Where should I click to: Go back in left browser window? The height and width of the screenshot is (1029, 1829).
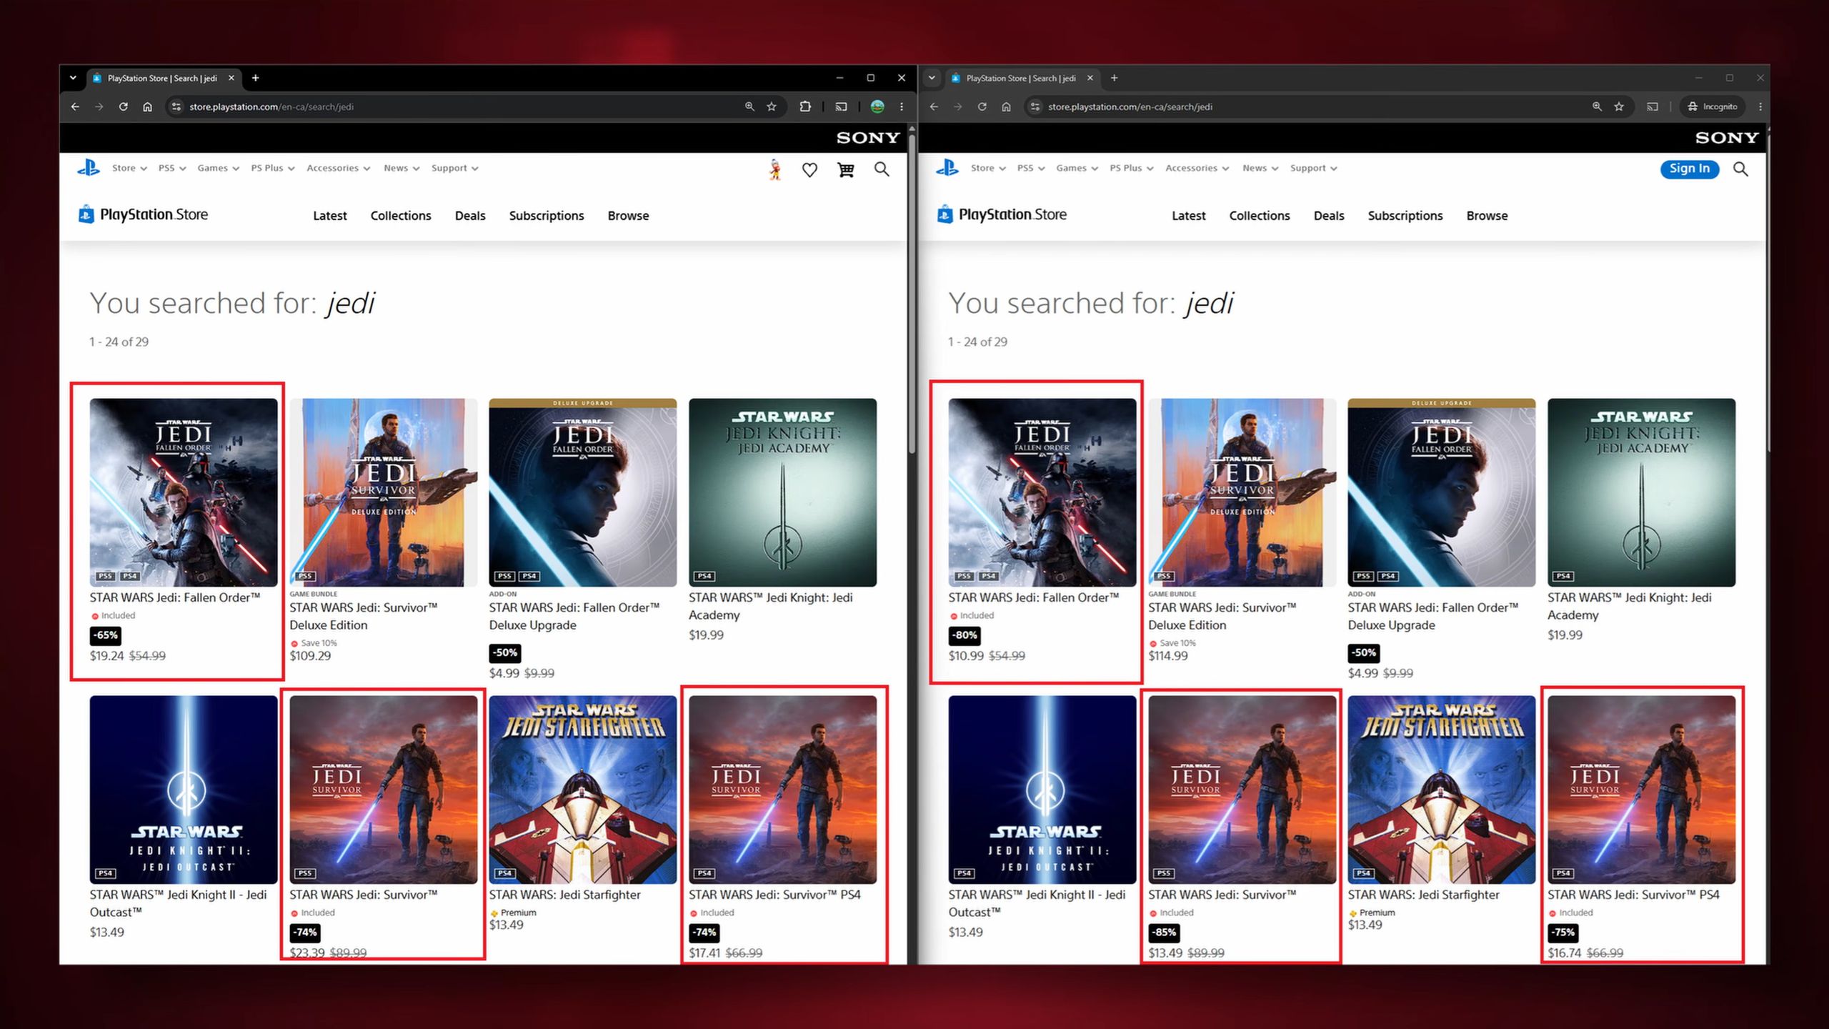pyautogui.click(x=75, y=106)
